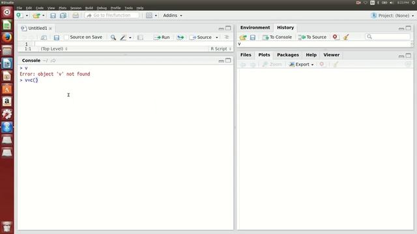This screenshot has width=417, height=234.
Task: Save history to file icon
Action: point(253,38)
